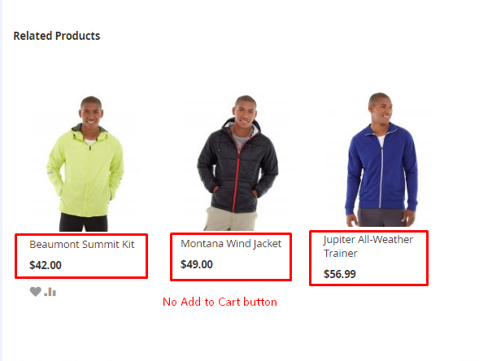Select the word "Trainer" in the Jupiter title
The image size is (479, 361).
[x=340, y=253]
